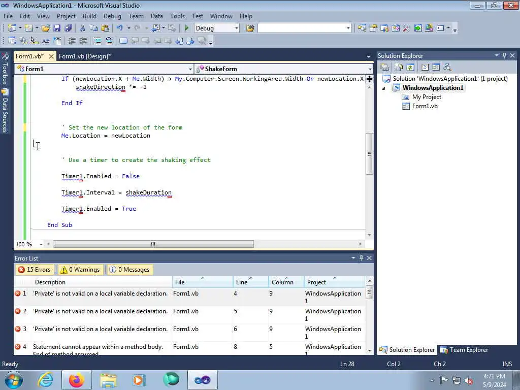Click the Open File folder icon
520x390 pixels.
46,28
